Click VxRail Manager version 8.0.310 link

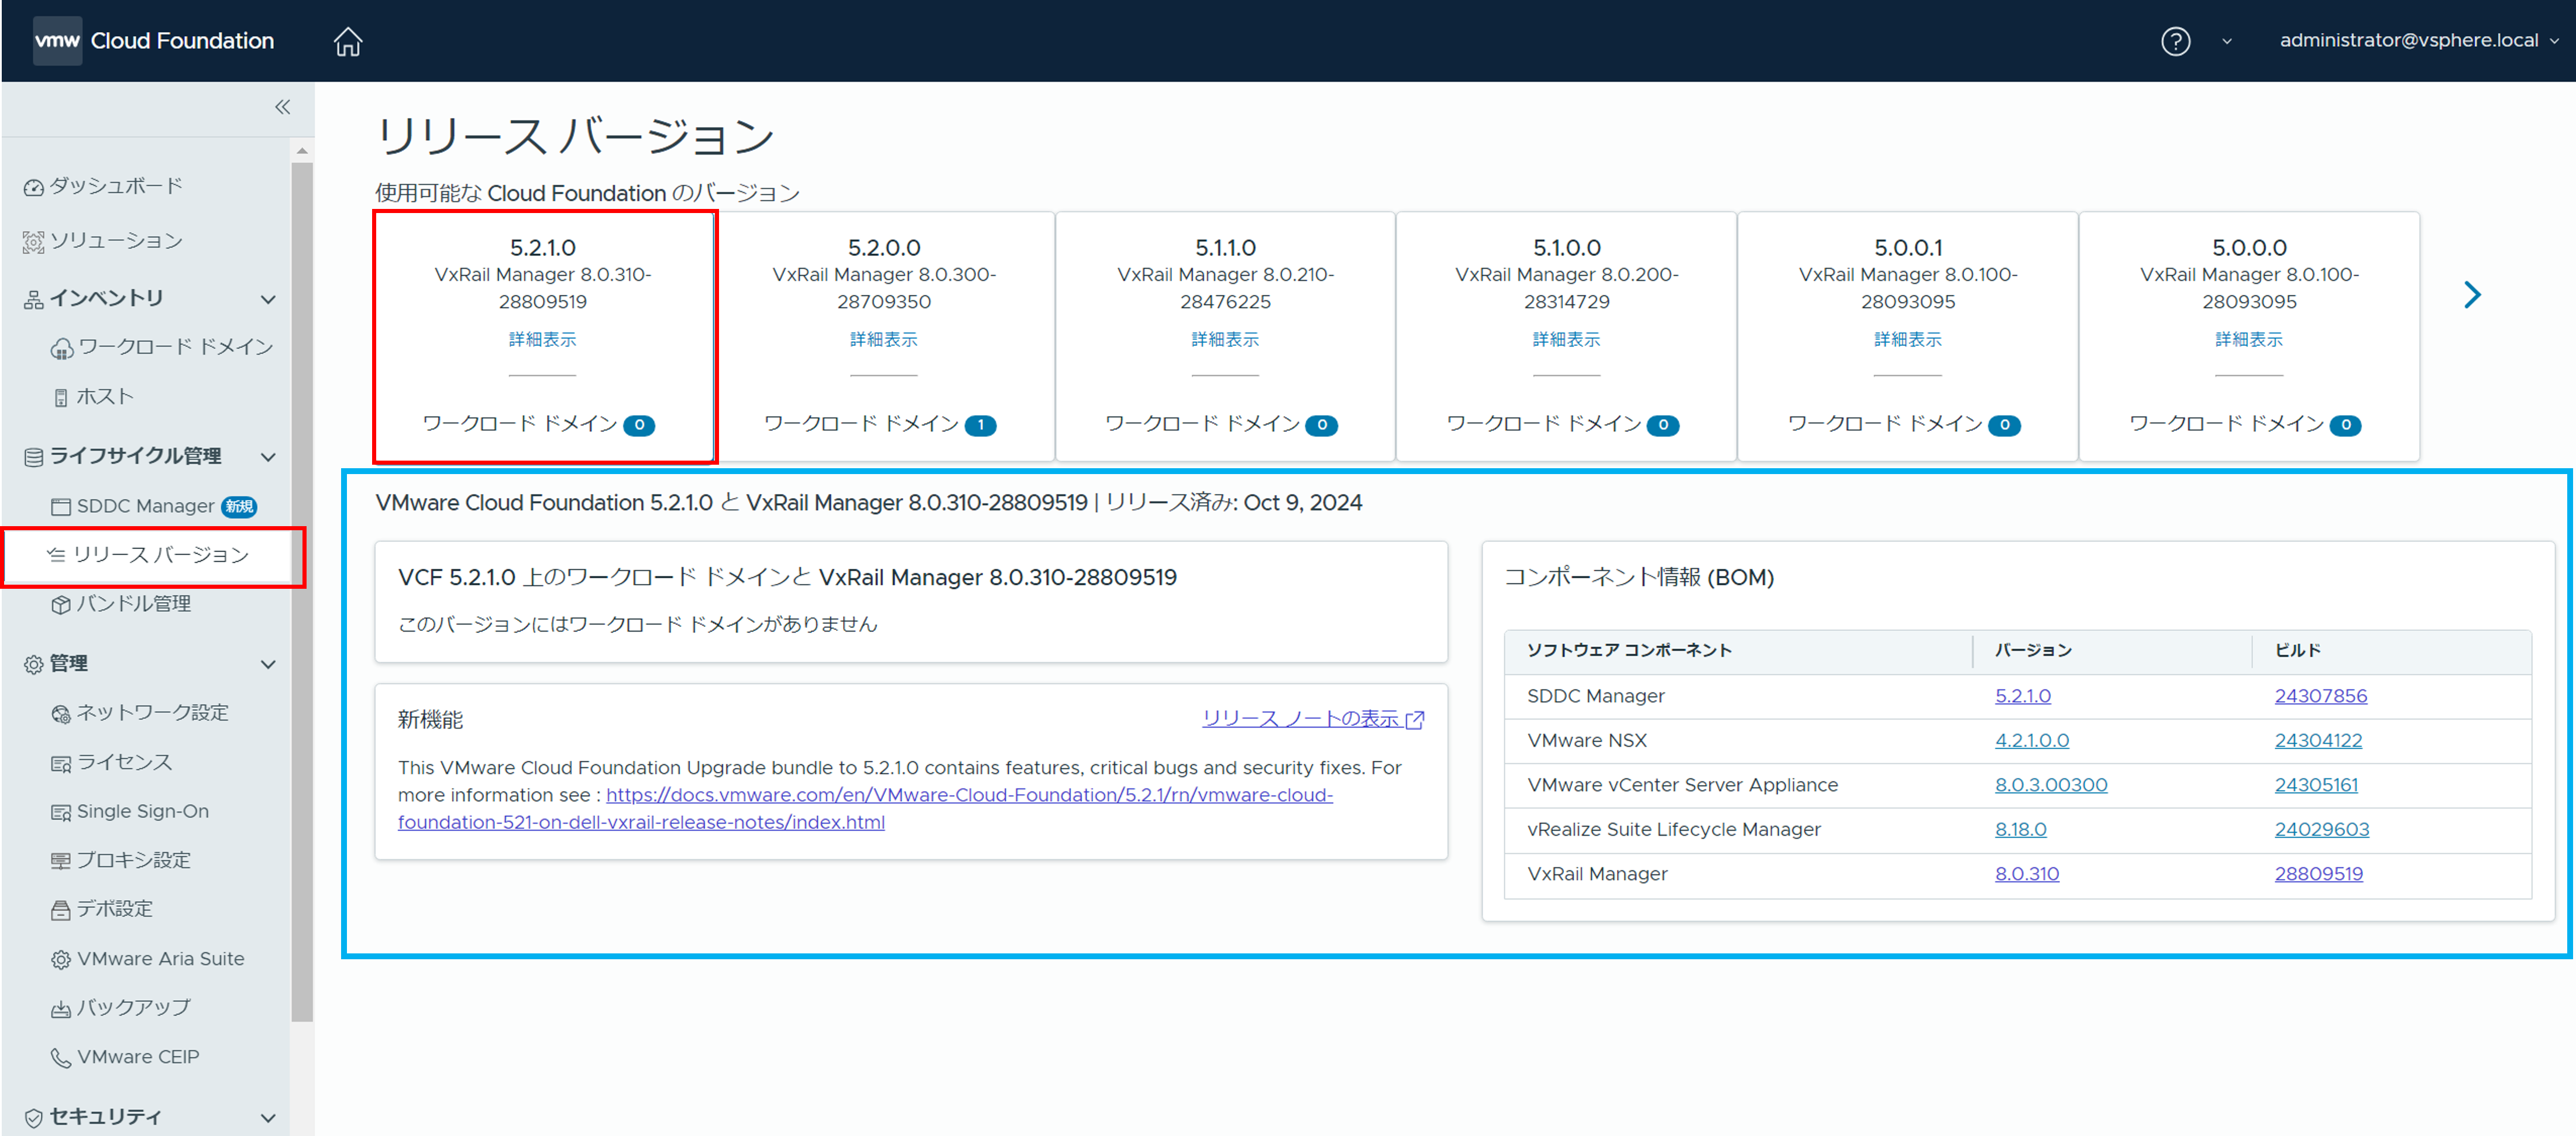(x=2027, y=874)
